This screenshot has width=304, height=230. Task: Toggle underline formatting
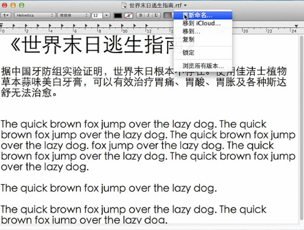[x=156, y=15]
